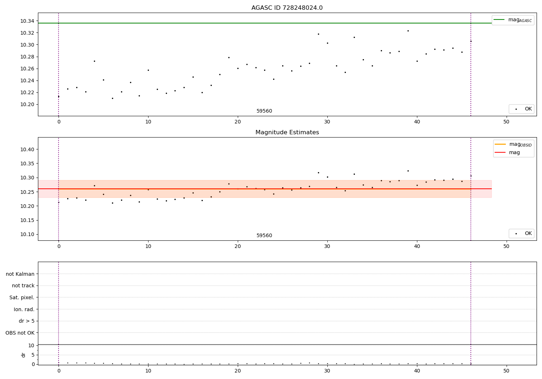Click the highest data point in top plot
Image resolution: width=542 pixels, height=379 pixels.
pos(408,31)
